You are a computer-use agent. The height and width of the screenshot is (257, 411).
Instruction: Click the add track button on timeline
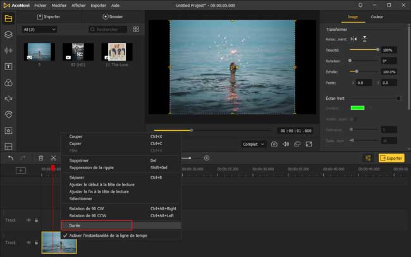click(21, 170)
